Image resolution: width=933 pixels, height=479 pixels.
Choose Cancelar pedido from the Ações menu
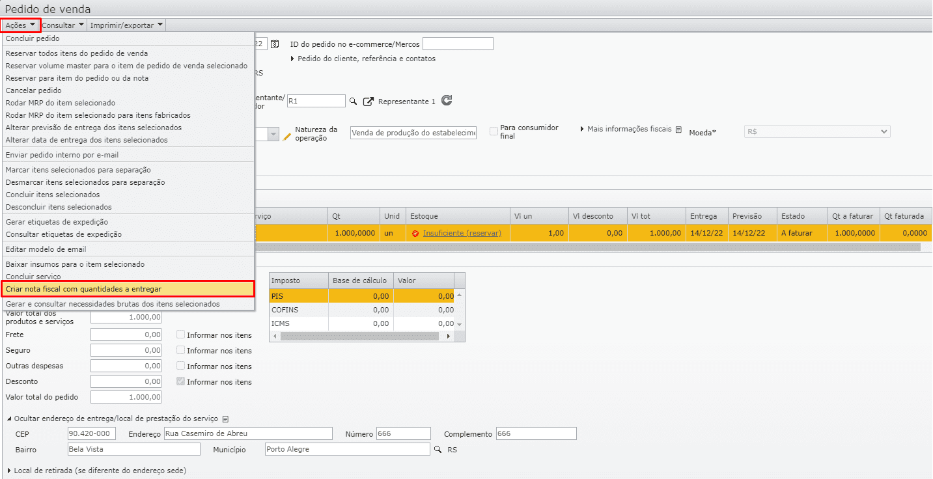tap(34, 90)
